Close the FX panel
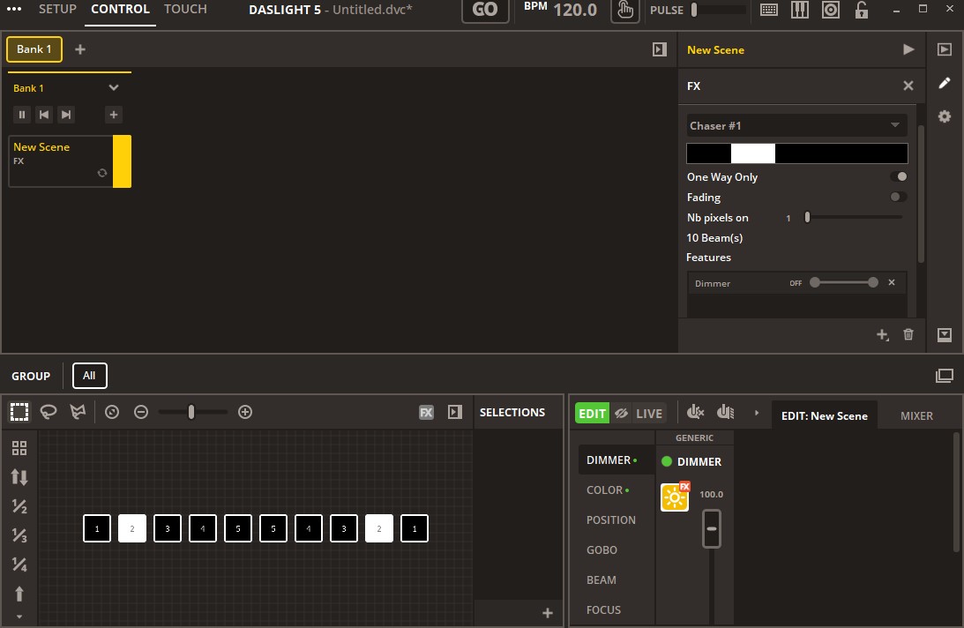Screen dimensions: 964x628 pos(908,86)
